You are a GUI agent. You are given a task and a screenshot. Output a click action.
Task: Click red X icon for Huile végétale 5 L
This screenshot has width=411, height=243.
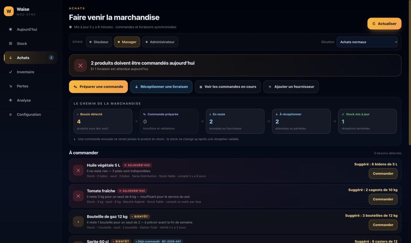tap(78, 170)
